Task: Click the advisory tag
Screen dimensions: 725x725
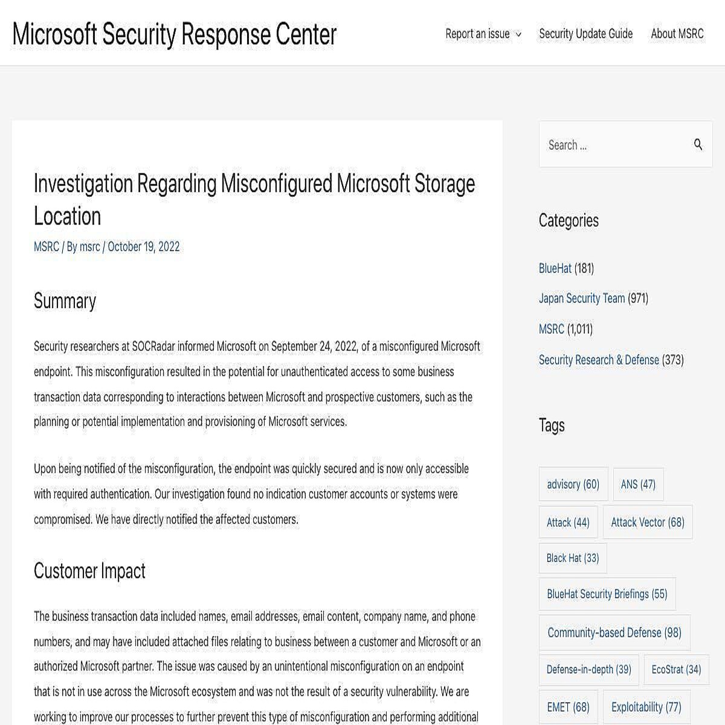Action: click(573, 484)
